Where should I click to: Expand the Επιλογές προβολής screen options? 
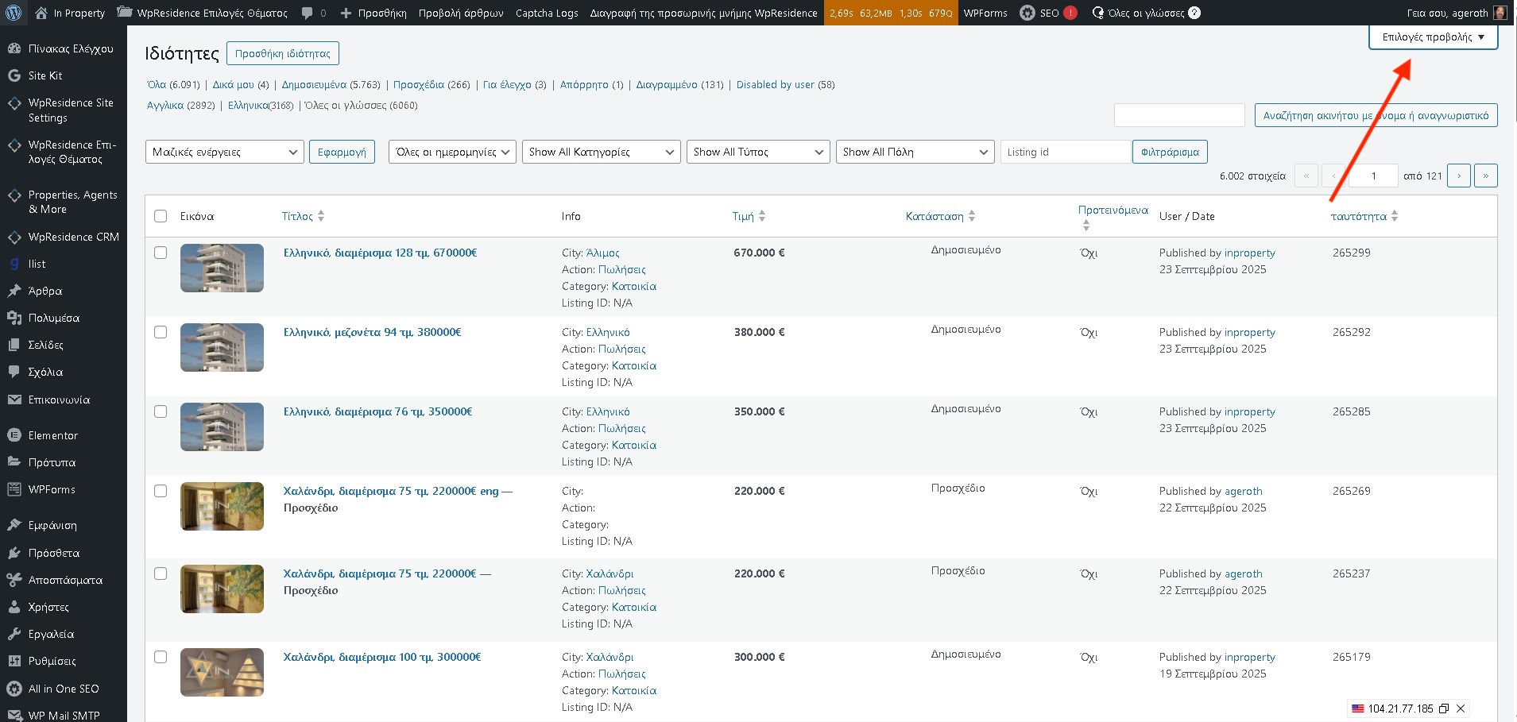(x=1432, y=37)
